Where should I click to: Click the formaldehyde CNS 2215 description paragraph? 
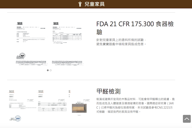coord(135,105)
